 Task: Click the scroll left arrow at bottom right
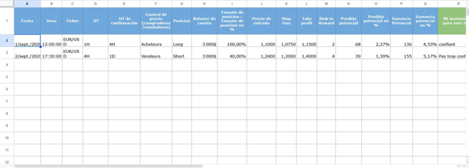click(x=459, y=166)
